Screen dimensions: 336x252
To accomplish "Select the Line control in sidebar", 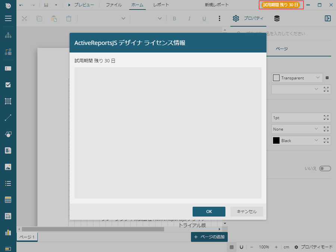I will pyautogui.click(x=8, y=118).
